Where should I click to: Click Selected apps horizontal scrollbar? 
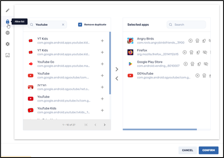(x=160, y=130)
